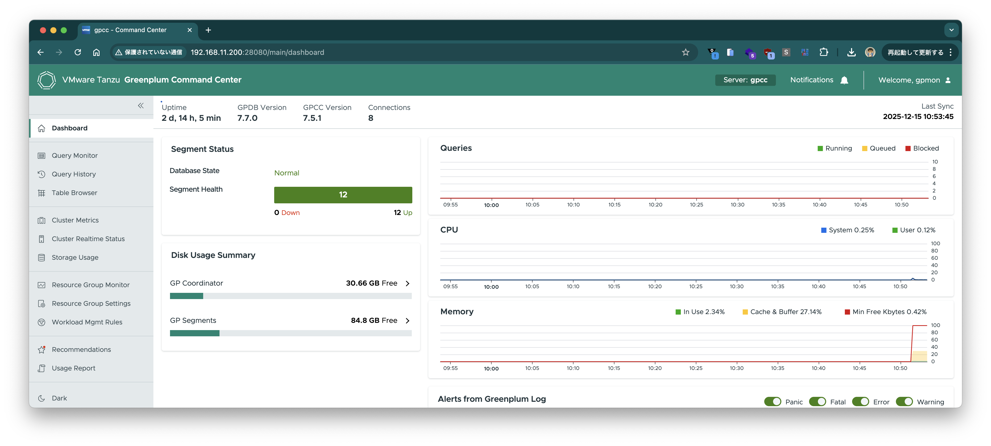Click the Storage Usage database icon
Screen dimensions: 991x446
tap(41, 257)
